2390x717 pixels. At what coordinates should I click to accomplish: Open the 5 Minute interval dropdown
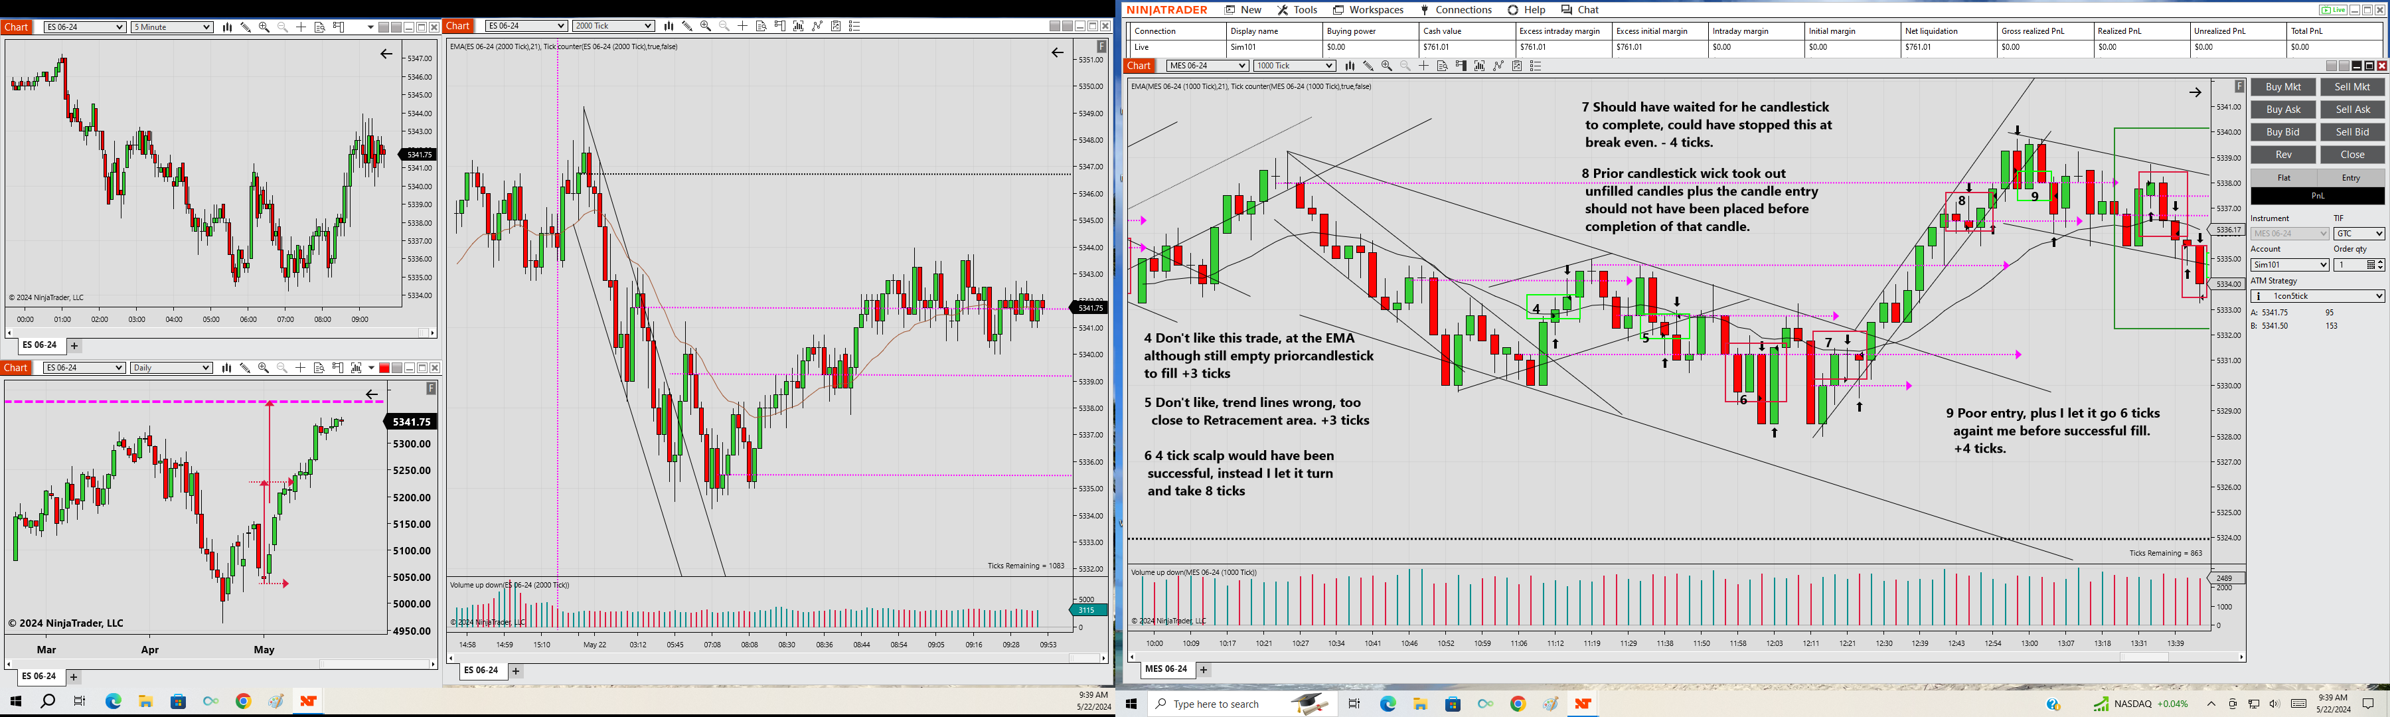click(x=172, y=27)
